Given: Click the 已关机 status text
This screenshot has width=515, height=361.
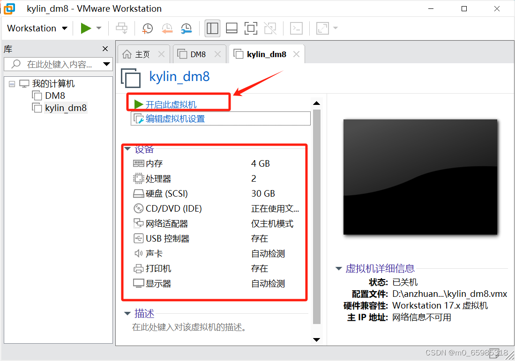Looking at the screenshot, I should (x=405, y=282).
